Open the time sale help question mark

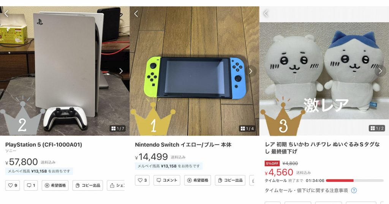pos(354,190)
